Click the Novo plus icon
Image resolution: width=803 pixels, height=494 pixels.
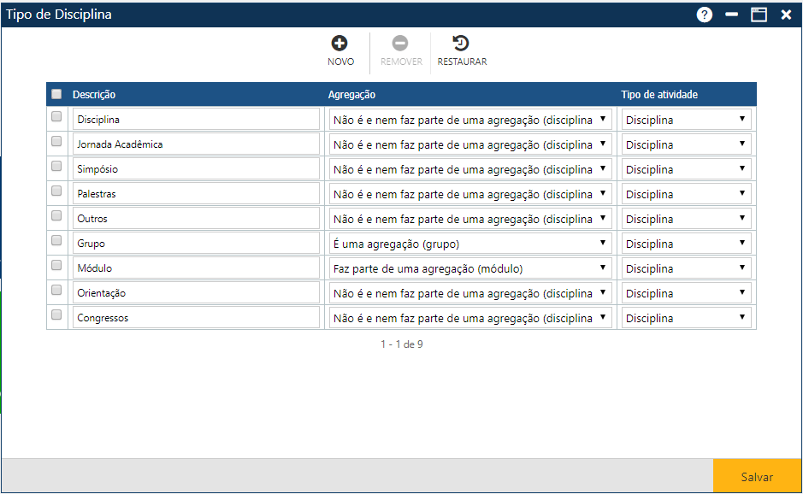coord(340,44)
